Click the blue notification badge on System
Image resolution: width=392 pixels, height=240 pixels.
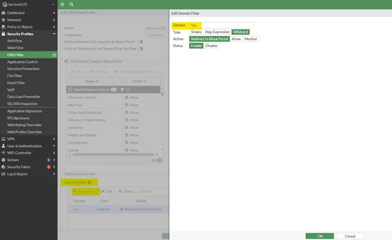coord(48,160)
